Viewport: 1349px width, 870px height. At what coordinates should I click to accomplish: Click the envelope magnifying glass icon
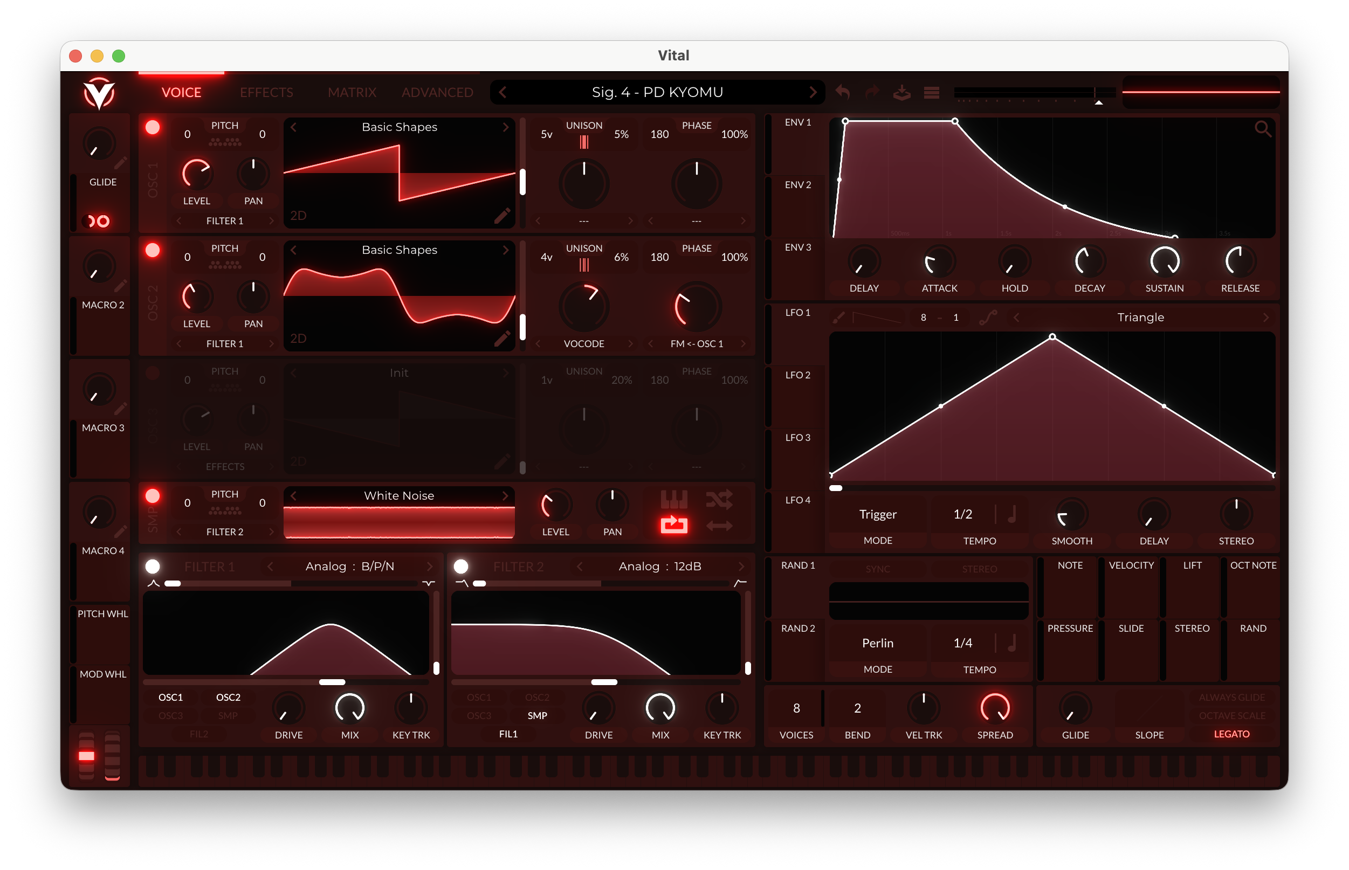tap(1263, 129)
